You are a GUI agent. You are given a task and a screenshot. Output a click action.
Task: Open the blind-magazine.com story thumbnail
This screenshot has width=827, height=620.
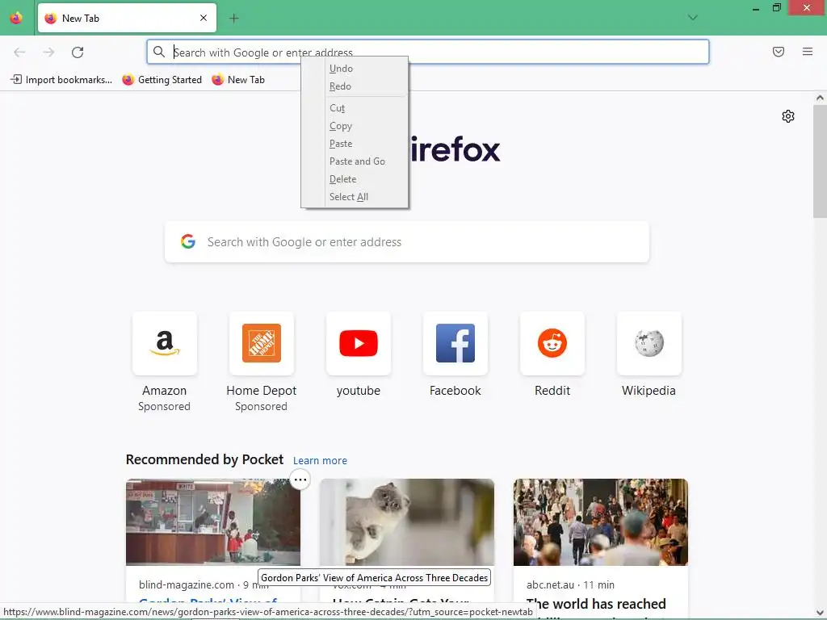click(213, 522)
